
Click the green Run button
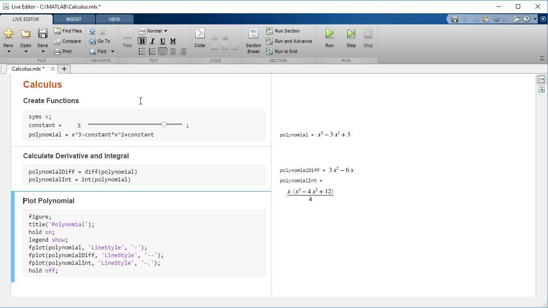329,34
